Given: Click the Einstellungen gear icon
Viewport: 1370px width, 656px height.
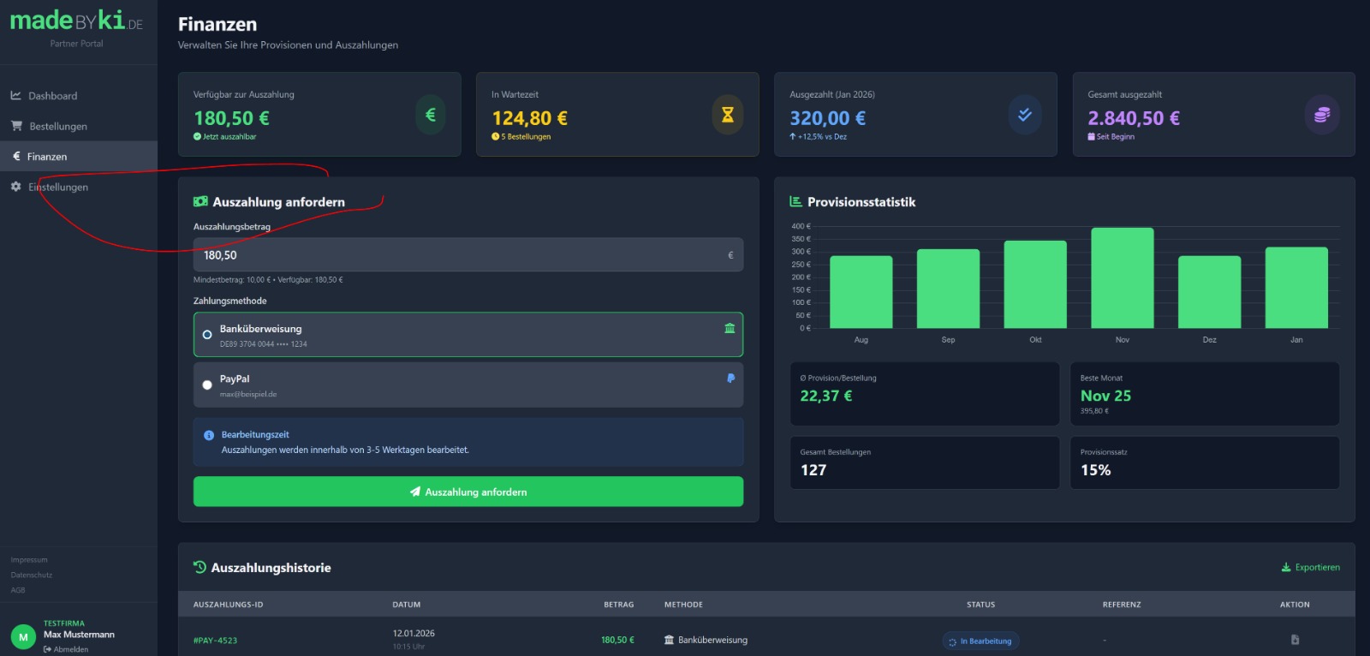Looking at the screenshot, I should coord(15,187).
